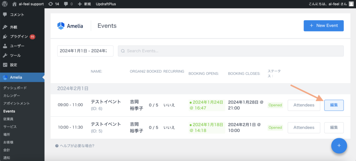Open Attendees for event ID 5

pos(304,127)
